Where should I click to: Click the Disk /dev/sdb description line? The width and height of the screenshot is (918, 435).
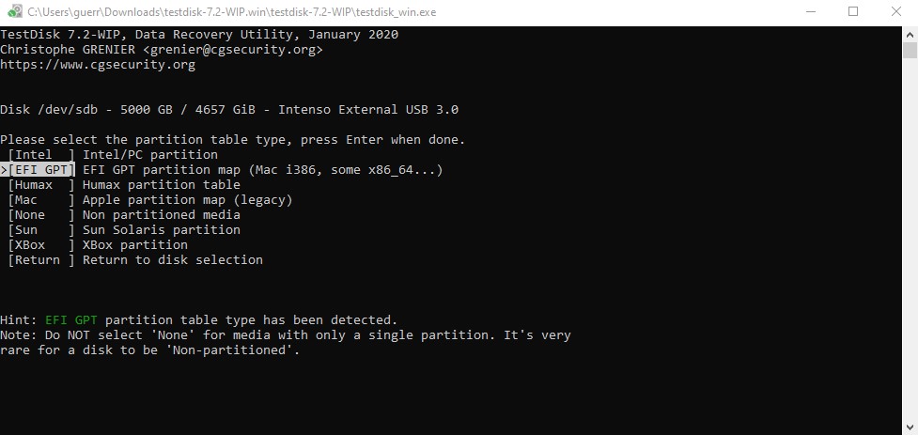tap(229, 110)
